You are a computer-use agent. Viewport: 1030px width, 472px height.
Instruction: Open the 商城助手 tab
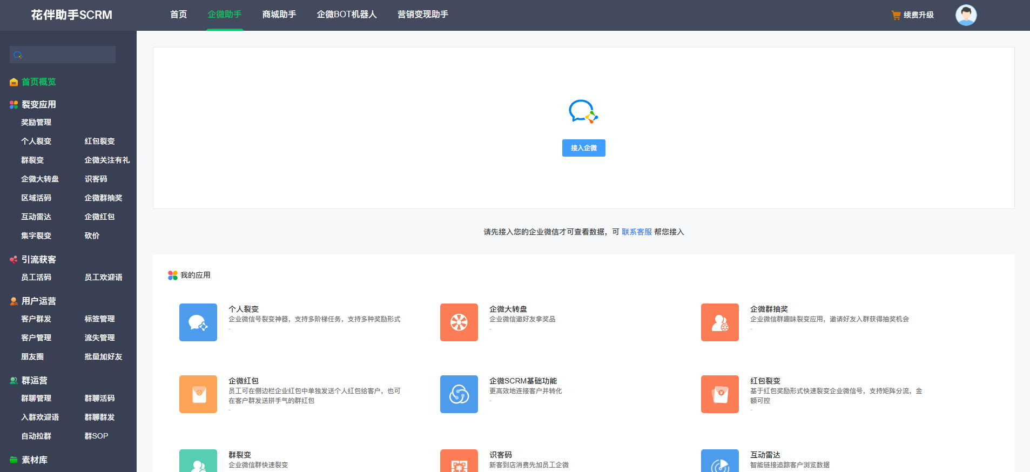tap(279, 15)
